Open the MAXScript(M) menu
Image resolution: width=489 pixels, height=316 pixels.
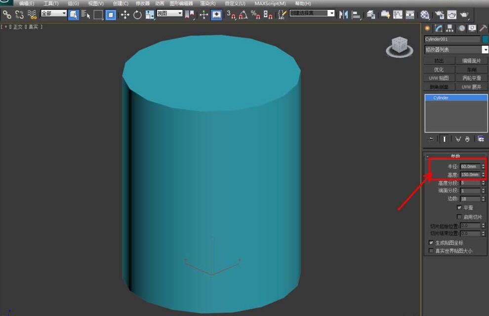(x=270, y=3)
